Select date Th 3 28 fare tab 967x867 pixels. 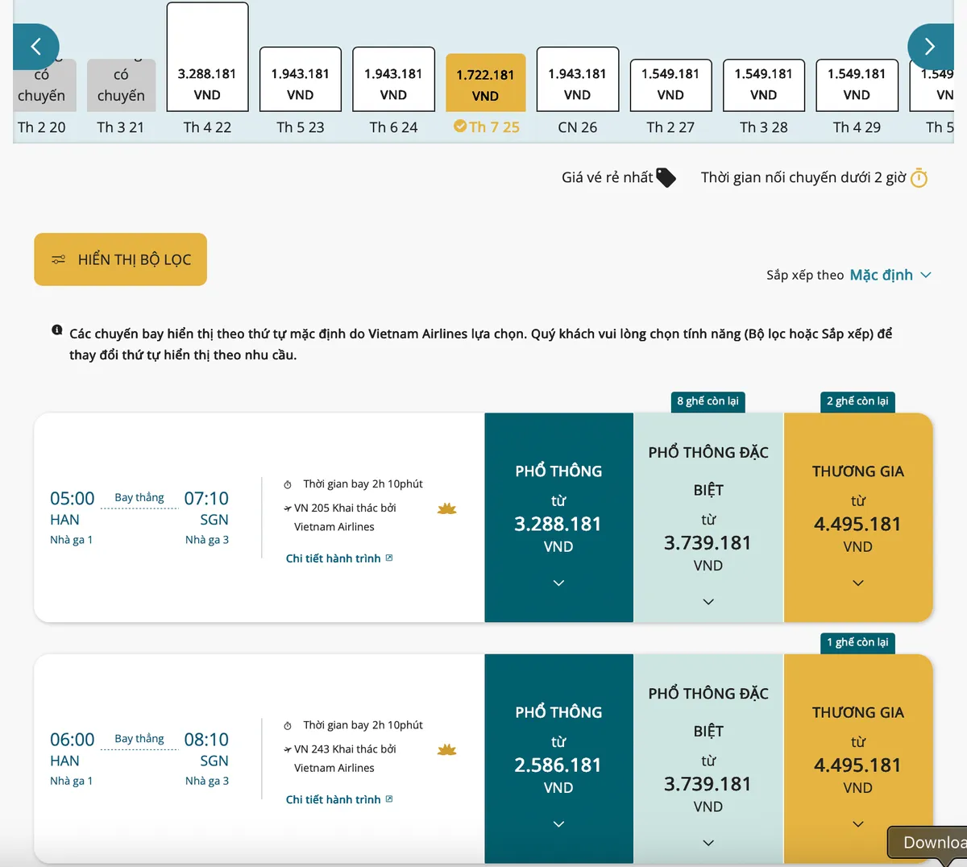pyautogui.click(x=764, y=85)
